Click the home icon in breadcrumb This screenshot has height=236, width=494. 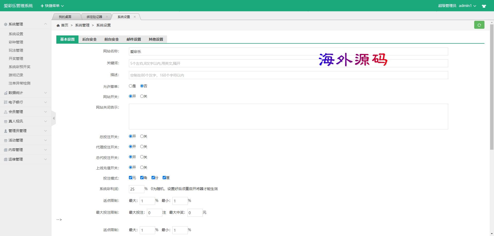[x=58, y=25]
